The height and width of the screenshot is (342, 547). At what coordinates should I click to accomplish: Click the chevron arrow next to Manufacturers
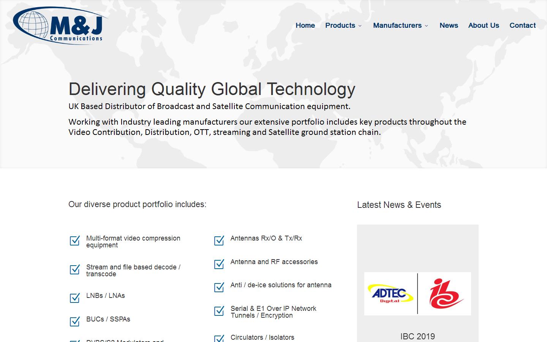(x=426, y=26)
